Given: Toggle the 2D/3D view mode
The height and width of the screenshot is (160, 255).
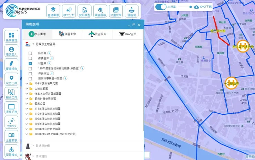Looking at the screenshot, I should click(x=11, y=122).
